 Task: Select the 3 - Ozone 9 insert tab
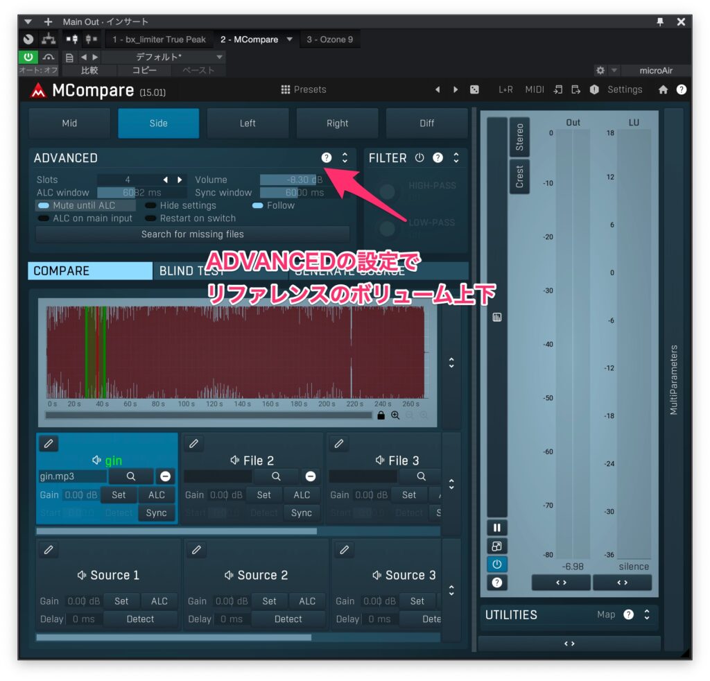pyautogui.click(x=329, y=40)
